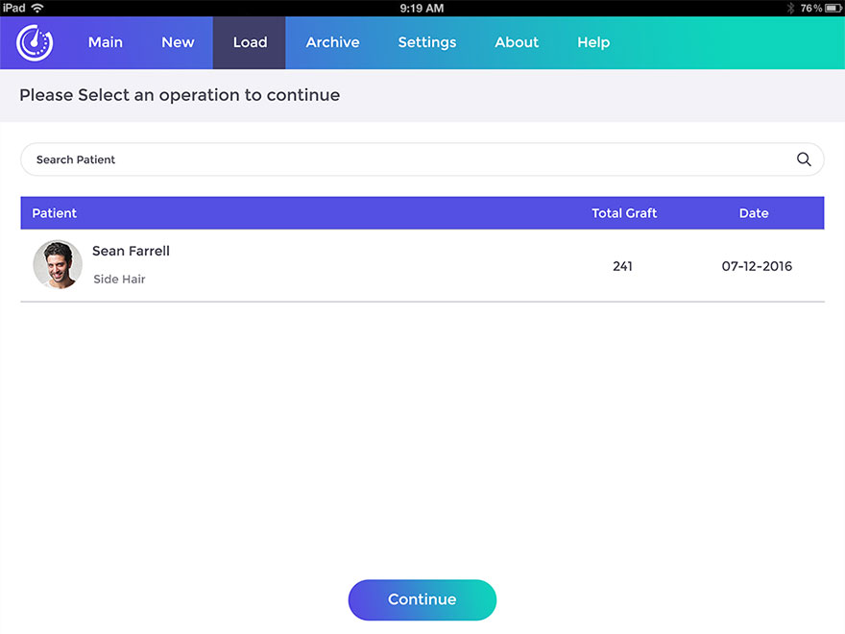Click the 241 graft count value
This screenshot has width=845, height=634.
(622, 266)
